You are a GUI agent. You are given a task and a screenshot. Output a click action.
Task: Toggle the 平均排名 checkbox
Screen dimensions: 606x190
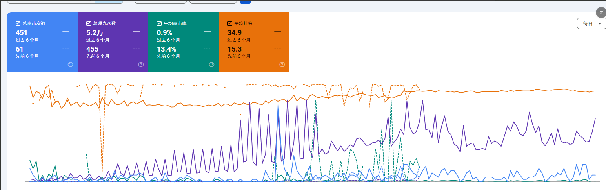[x=230, y=23]
